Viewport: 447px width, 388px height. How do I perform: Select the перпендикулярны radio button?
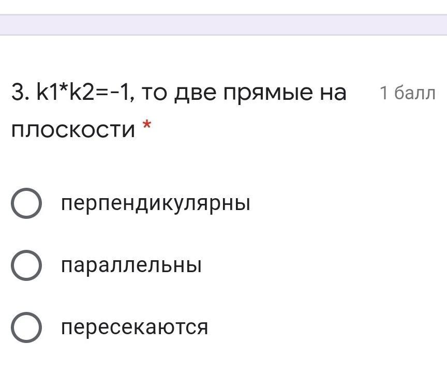[26, 203]
